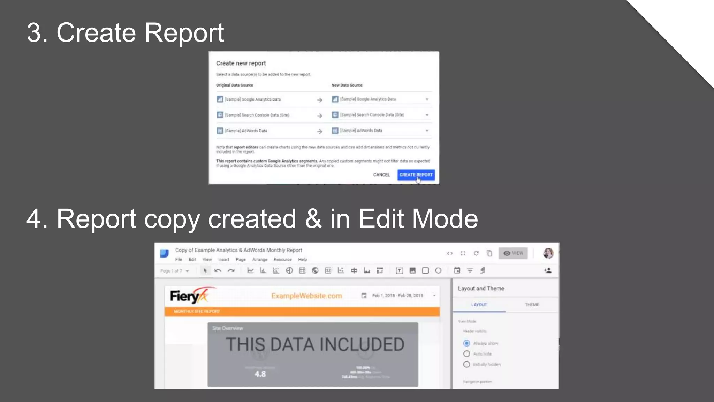Select the Always show radio button

tap(466, 343)
